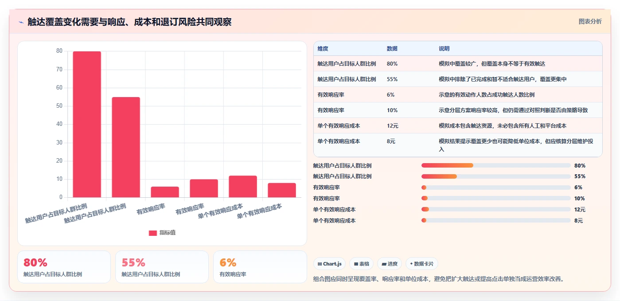
Task: Click the page title '触达覆盖变化需要与响应、成本和退订风险共同观察'
Action: [129, 22]
